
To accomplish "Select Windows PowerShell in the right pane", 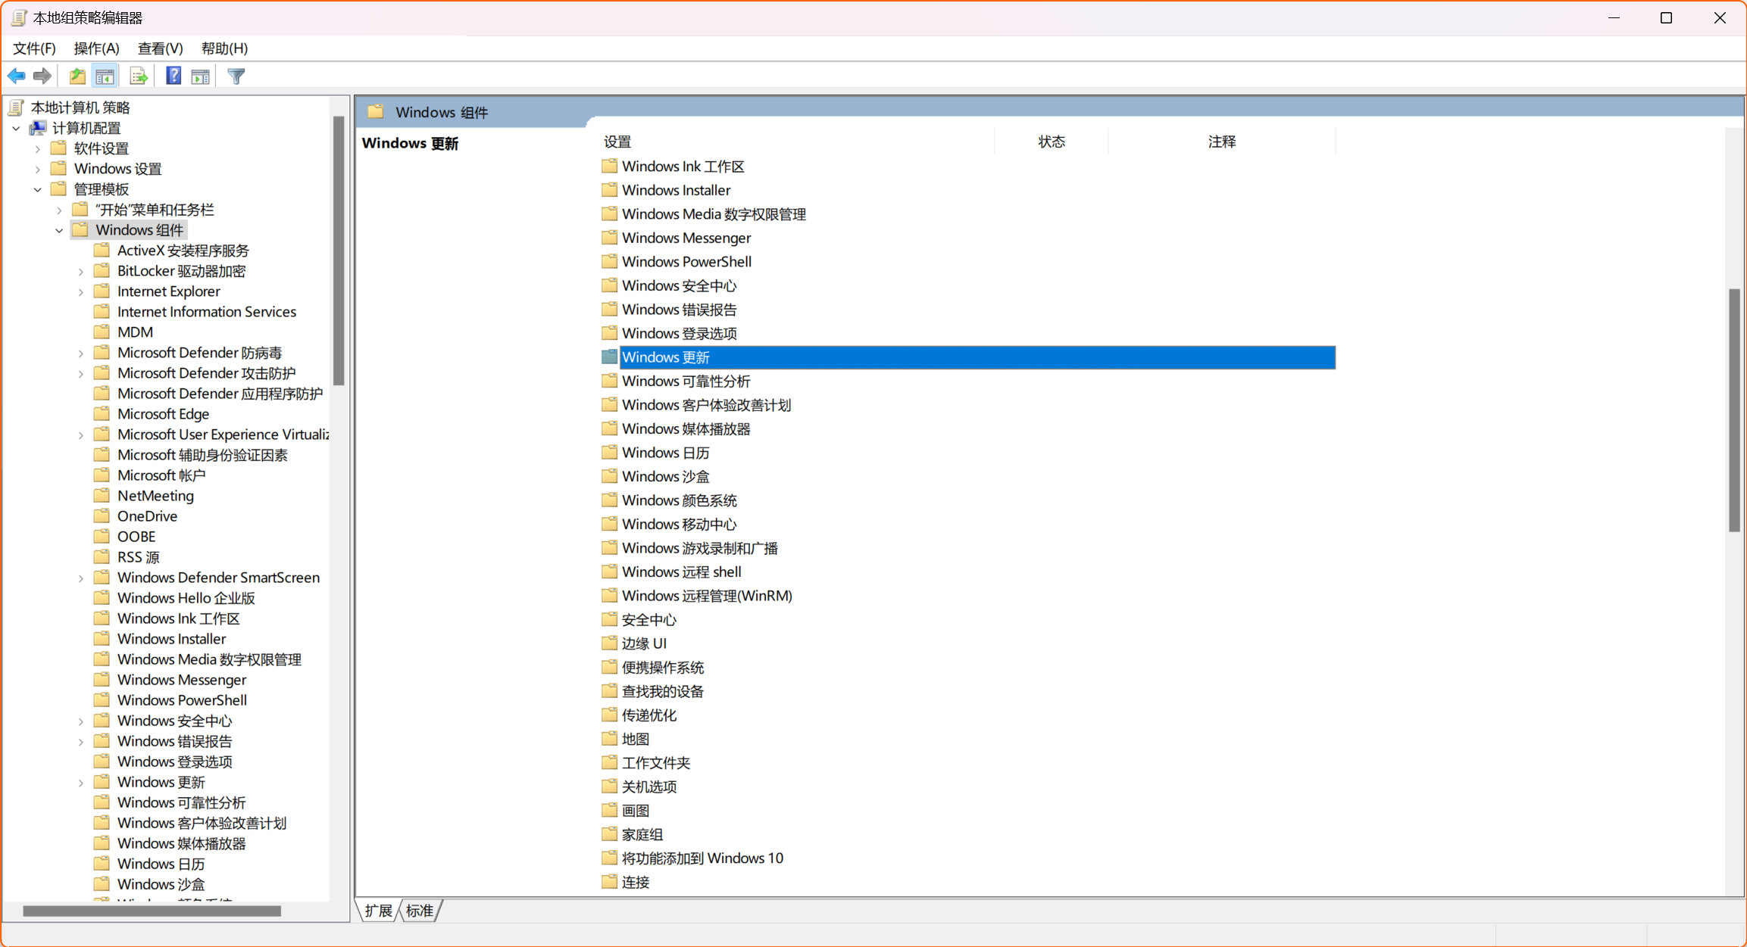I will [686, 261].
